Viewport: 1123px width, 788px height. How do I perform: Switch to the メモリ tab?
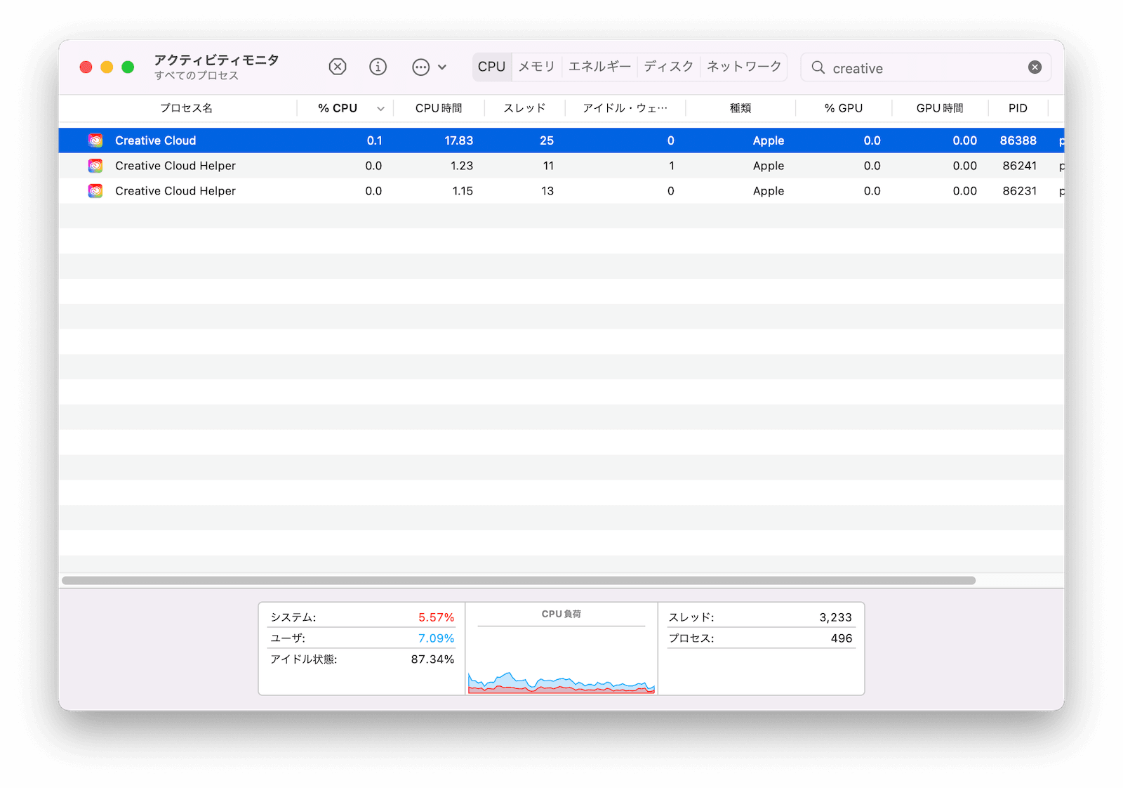tap(537, 67)
